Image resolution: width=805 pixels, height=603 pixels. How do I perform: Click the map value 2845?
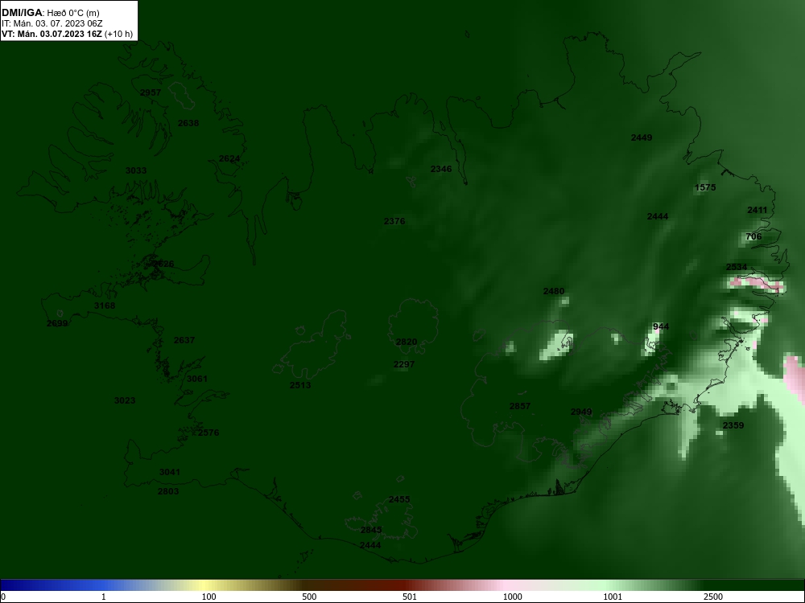371,530
